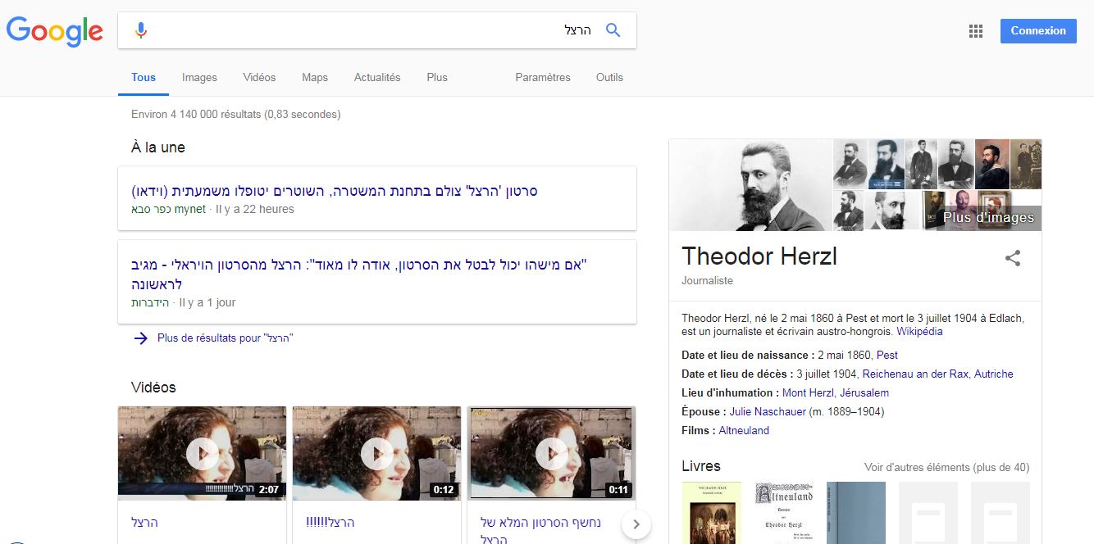Click the share icon beside Theodor Herzl

tap(1013, 258)
